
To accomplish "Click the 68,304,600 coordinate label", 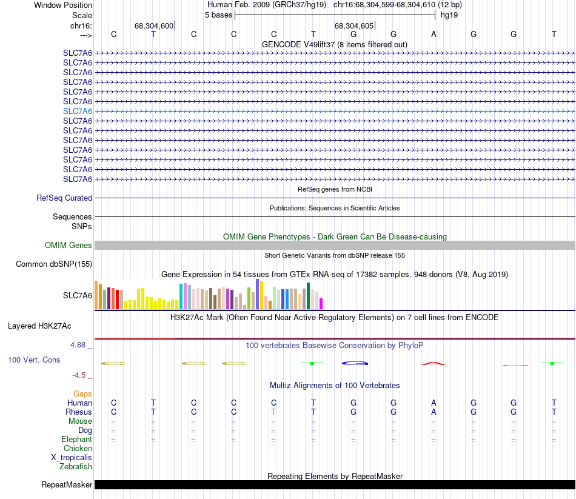I will click(154, 25).
